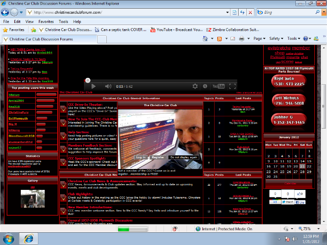Open the View menu

tap(30, 21)
